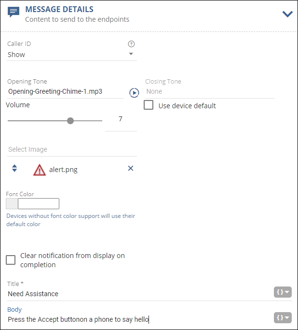Open the Font Color swatch picker
This screenshot has height=330, width=298.
[x=12, y=203]
